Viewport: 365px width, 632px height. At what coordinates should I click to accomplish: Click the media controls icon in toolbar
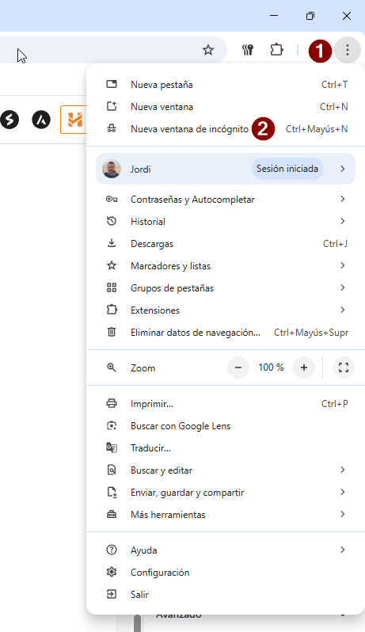247,50
